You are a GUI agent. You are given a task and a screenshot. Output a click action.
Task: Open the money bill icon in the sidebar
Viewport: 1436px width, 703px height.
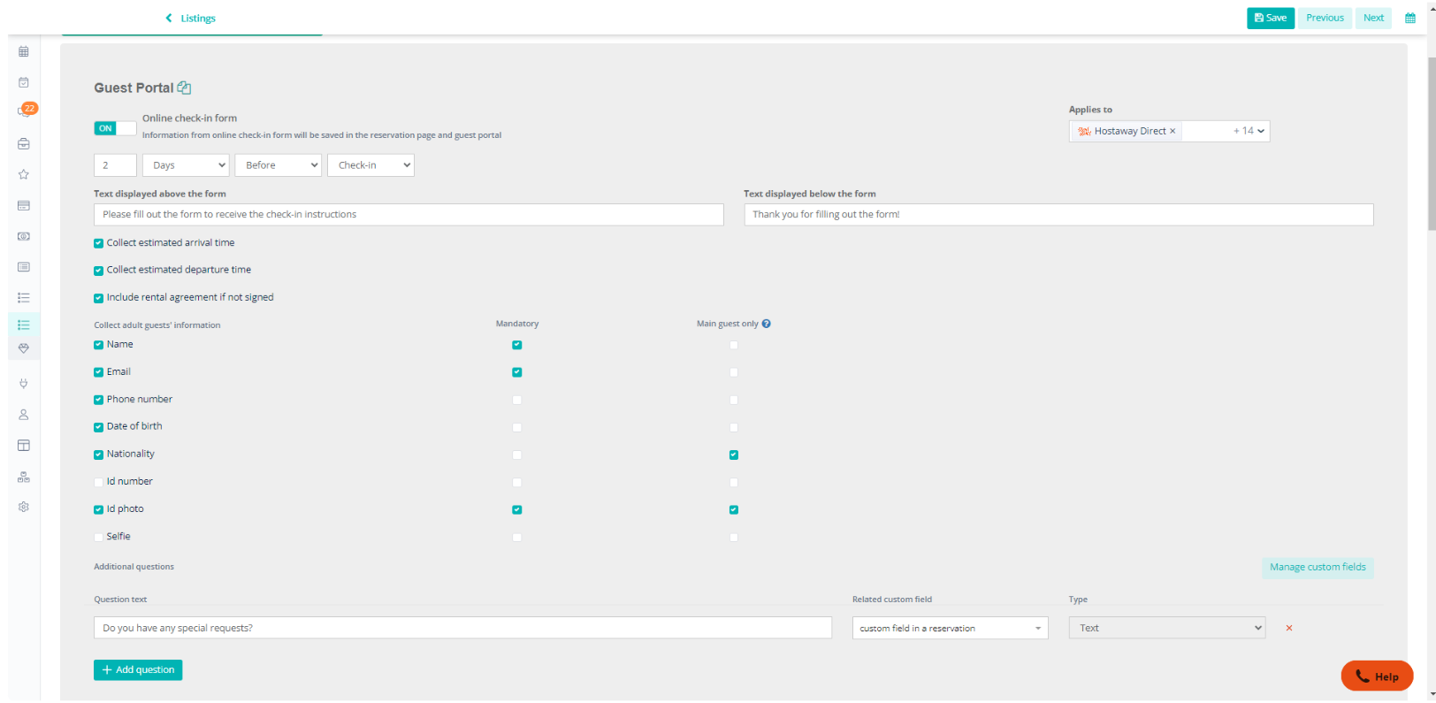click(x=24, y=236)
